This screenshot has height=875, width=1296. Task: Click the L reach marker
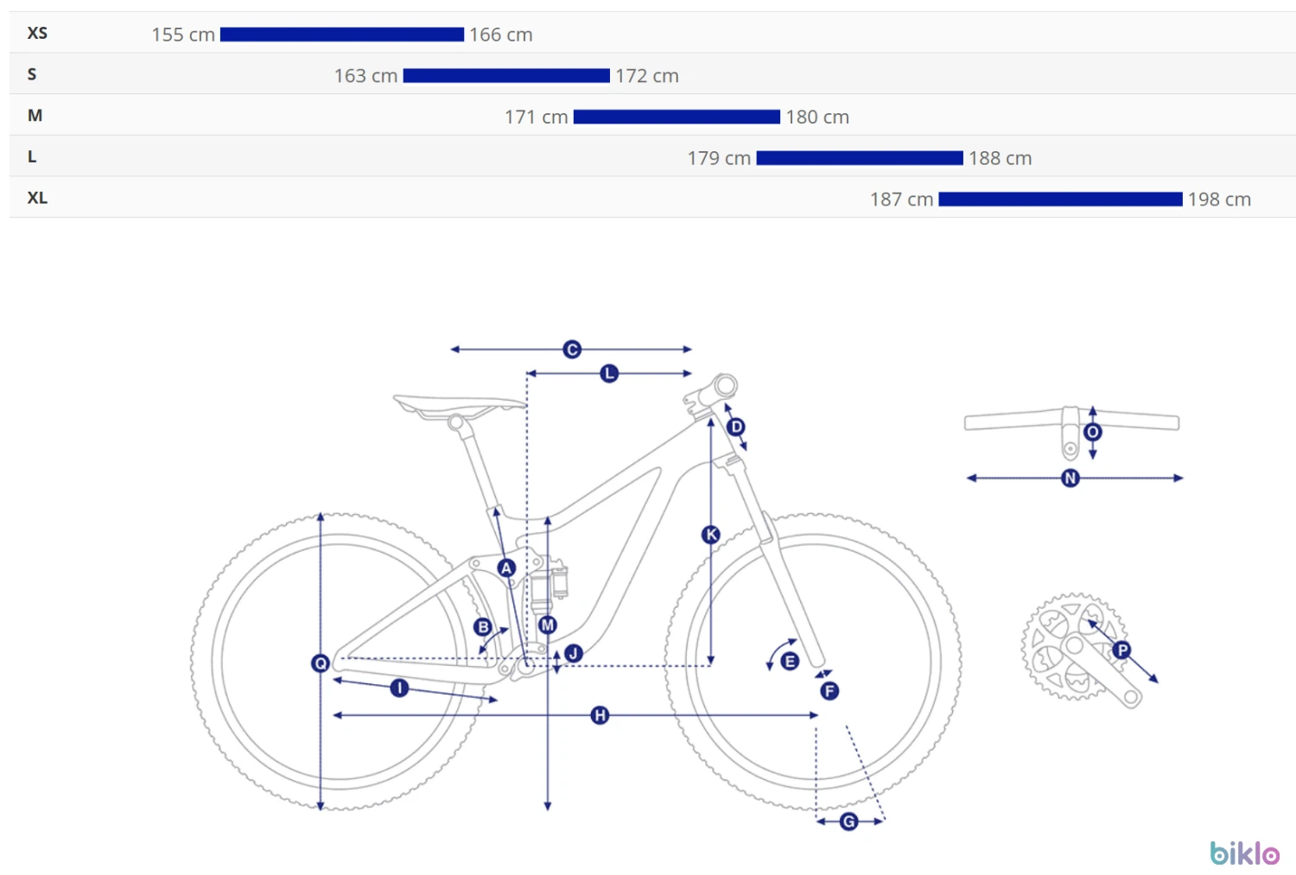(609, 373)
